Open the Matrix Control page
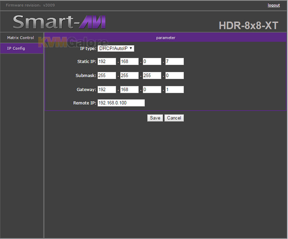The width and height of the screenshot is (288, 239). [22, 38]
